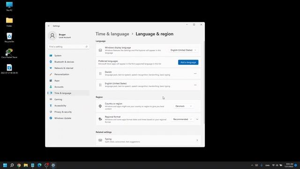Open This PC desktop icon

[9, 6]
